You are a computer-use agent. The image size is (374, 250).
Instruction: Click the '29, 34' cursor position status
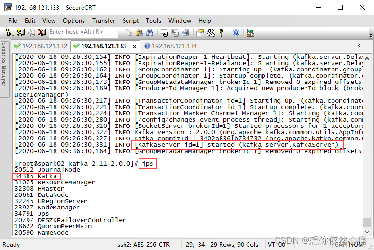[195, 245]
